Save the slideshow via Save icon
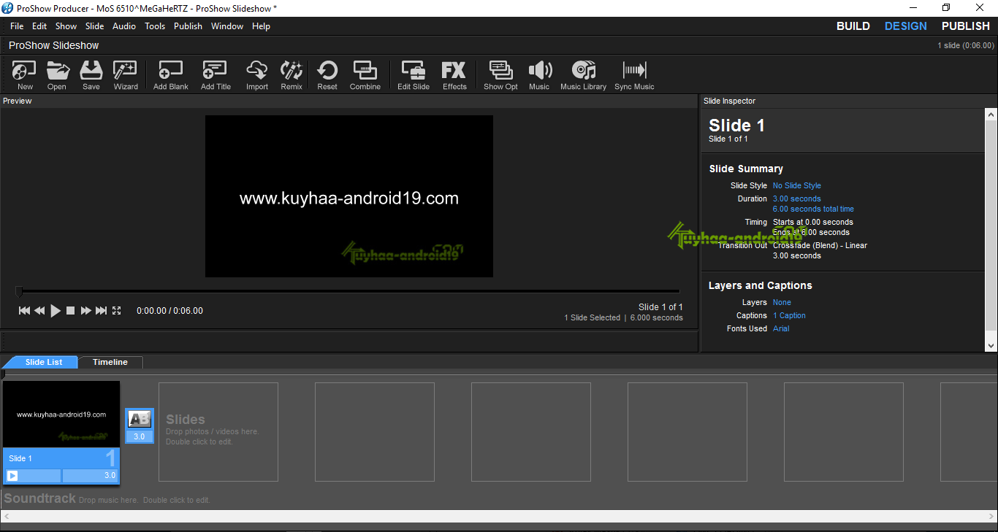Screen dimensions: 998x532 [91, 75]
